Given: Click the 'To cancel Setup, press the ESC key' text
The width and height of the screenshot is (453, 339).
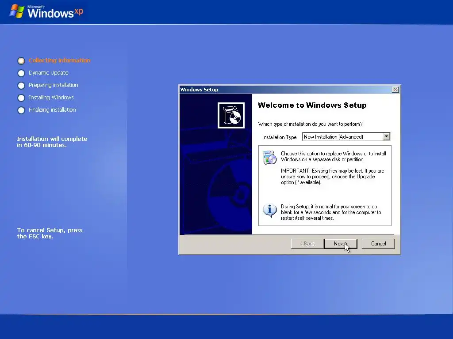Looking at the screenshot, I should tap(50, 233).
